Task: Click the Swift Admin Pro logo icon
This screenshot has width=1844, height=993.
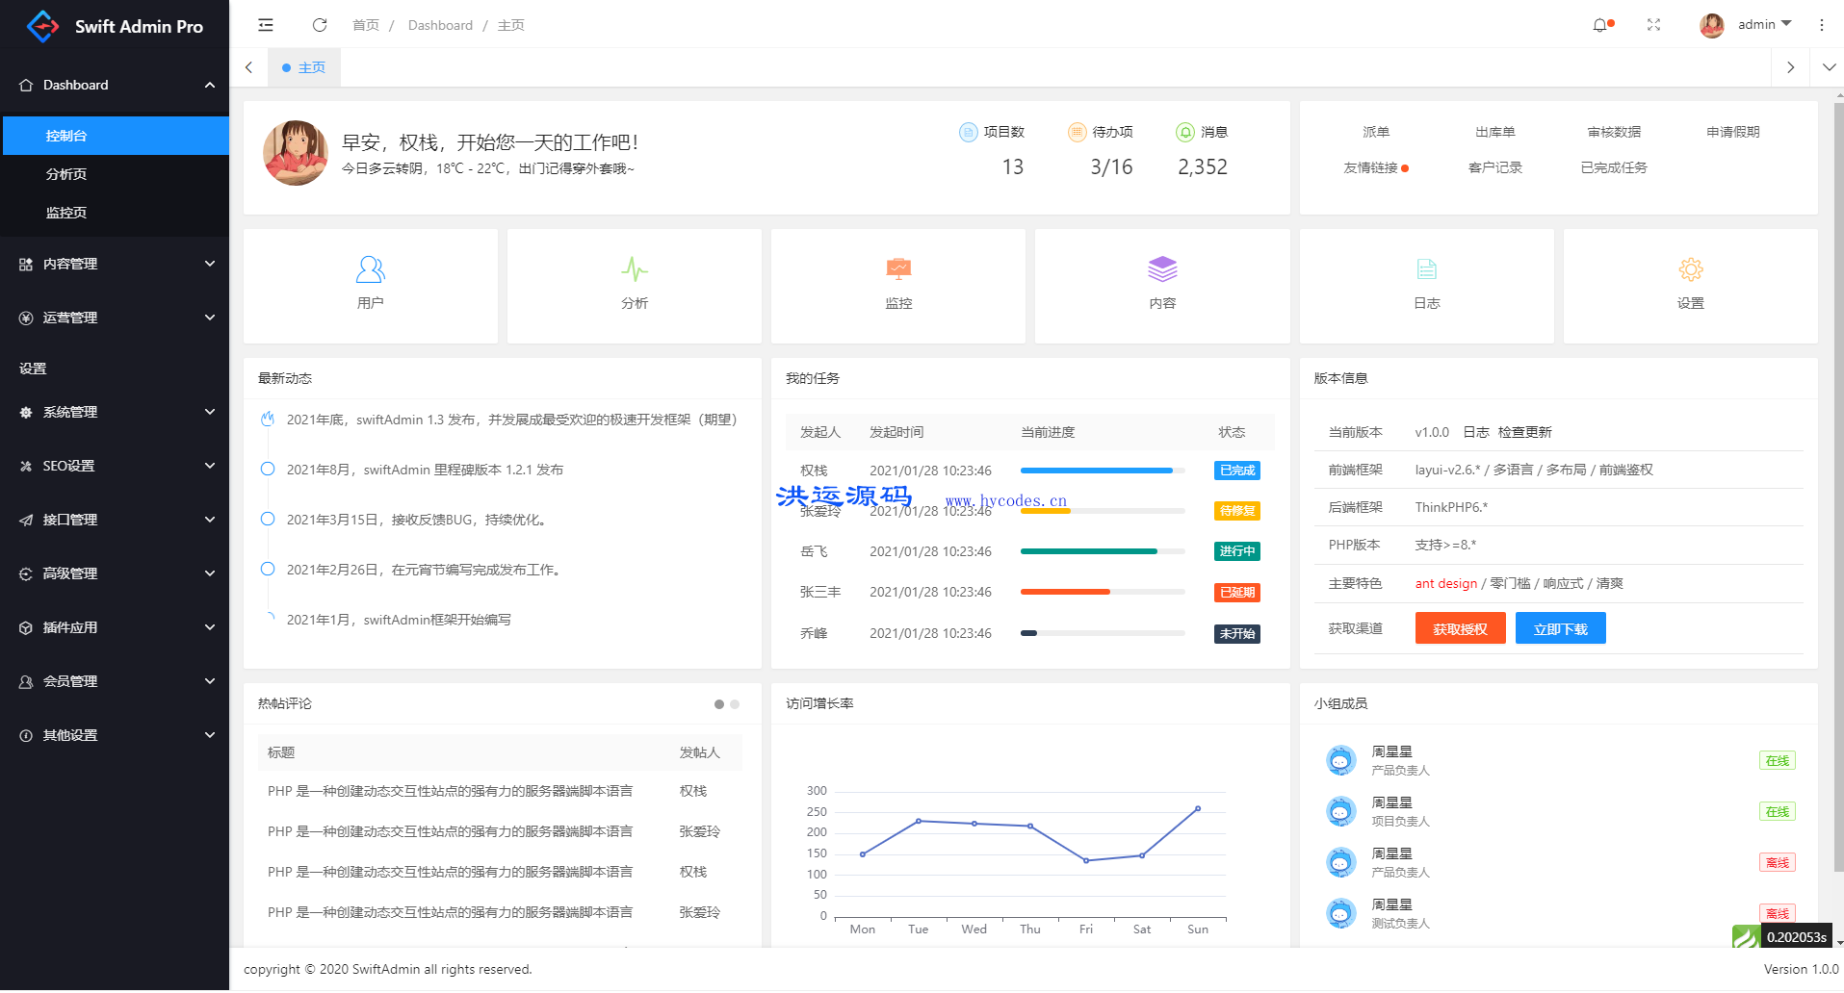Action: pos(43,26)
